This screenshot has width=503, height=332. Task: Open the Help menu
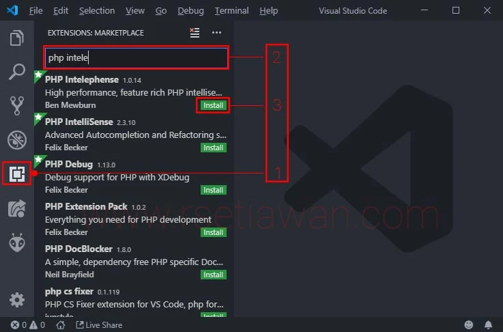(x=269, y=11)
